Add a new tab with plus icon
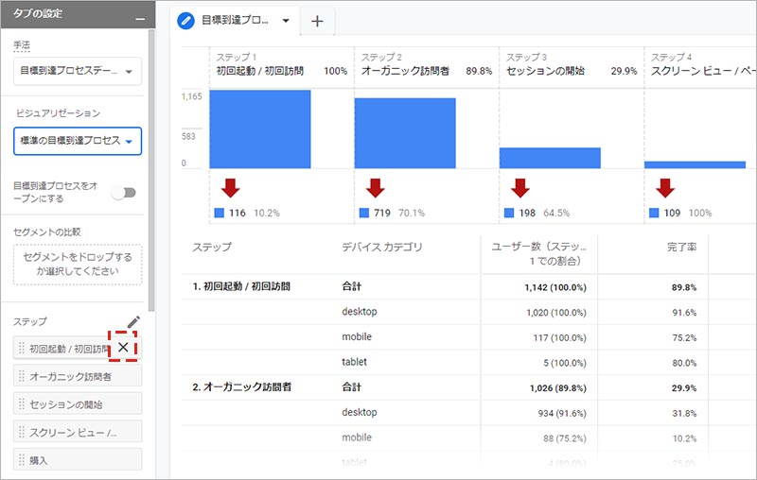This screenshot has height=480, width=757. point(316,22)
